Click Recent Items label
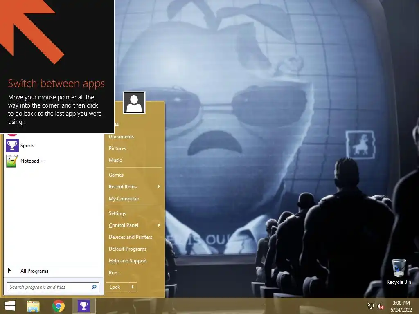 (123, 186)
